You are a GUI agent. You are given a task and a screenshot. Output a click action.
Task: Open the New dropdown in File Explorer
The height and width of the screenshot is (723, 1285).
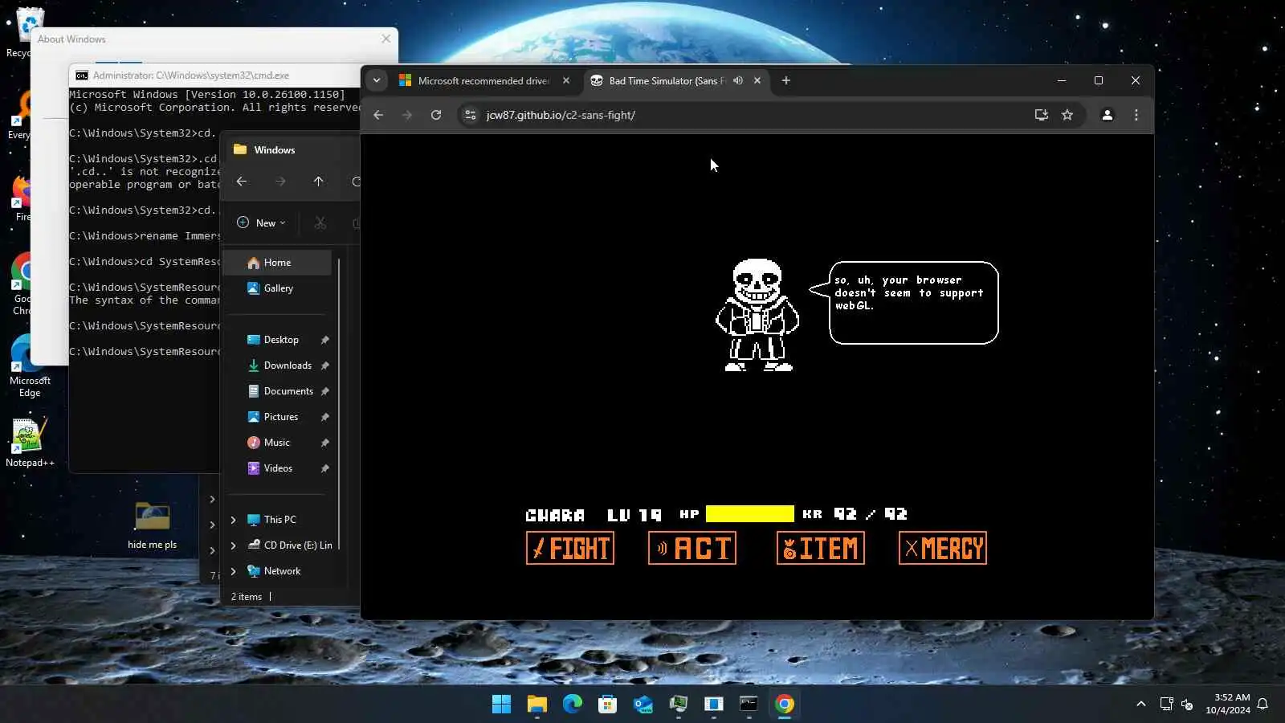pos(262,223)
